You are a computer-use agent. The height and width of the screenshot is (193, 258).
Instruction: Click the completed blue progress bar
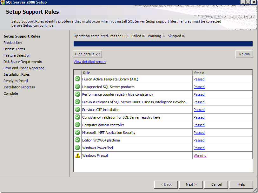(x=163, y=44)
